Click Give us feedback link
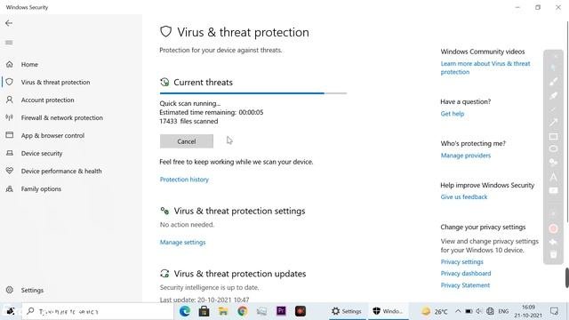The image size is (569, 320). (464, 196)
